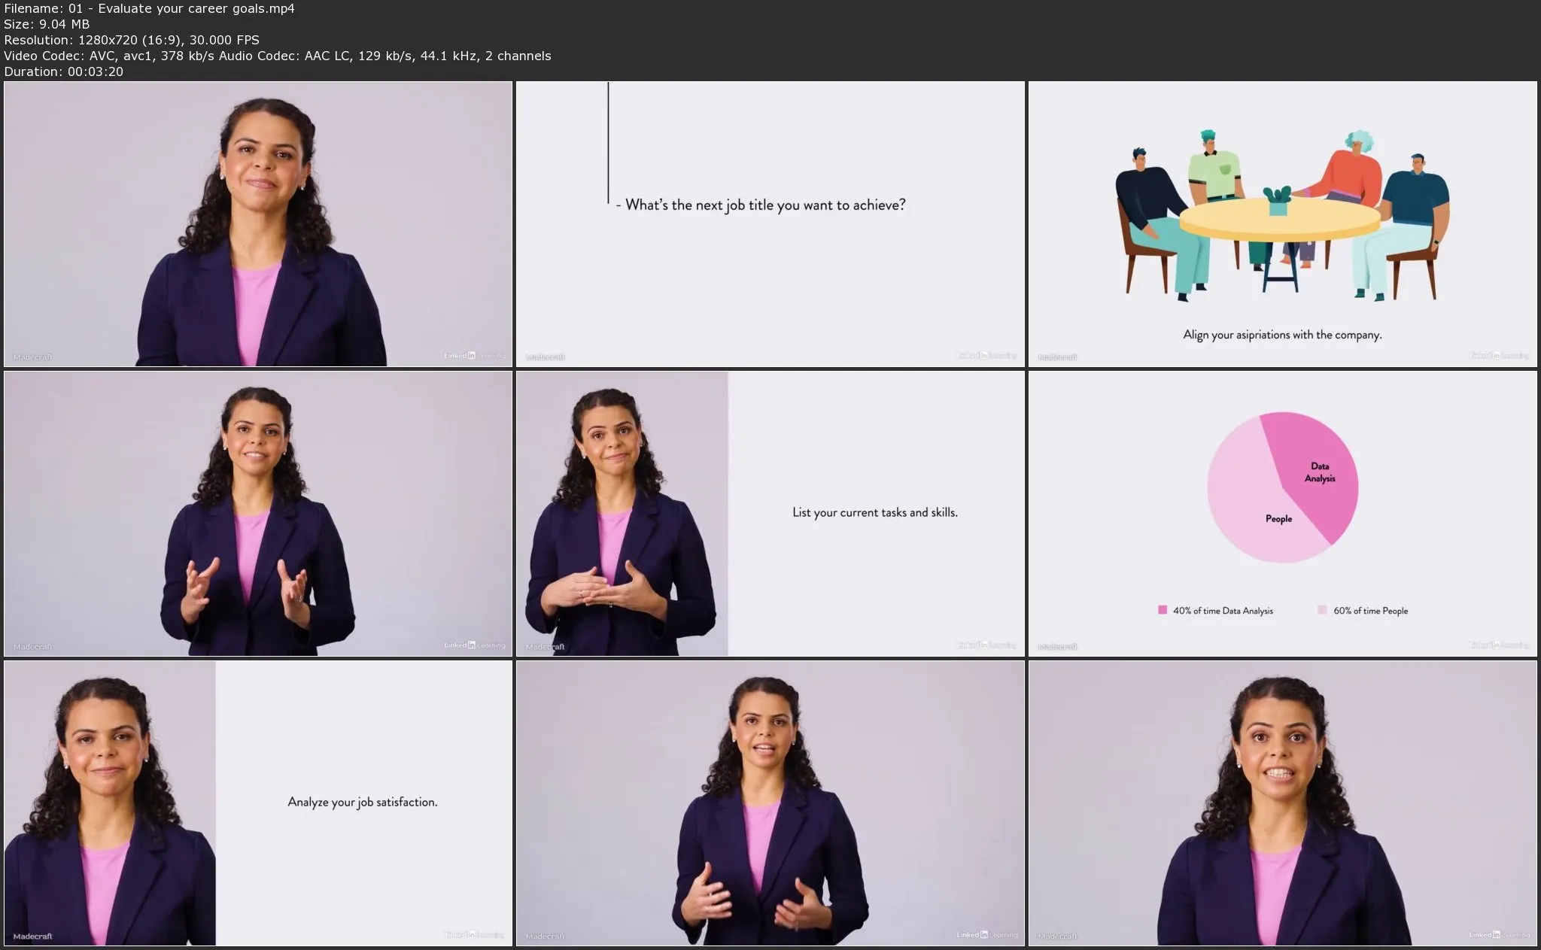Click the dark pink '40% of time Data Analysis' swatch

[1163, 610]
